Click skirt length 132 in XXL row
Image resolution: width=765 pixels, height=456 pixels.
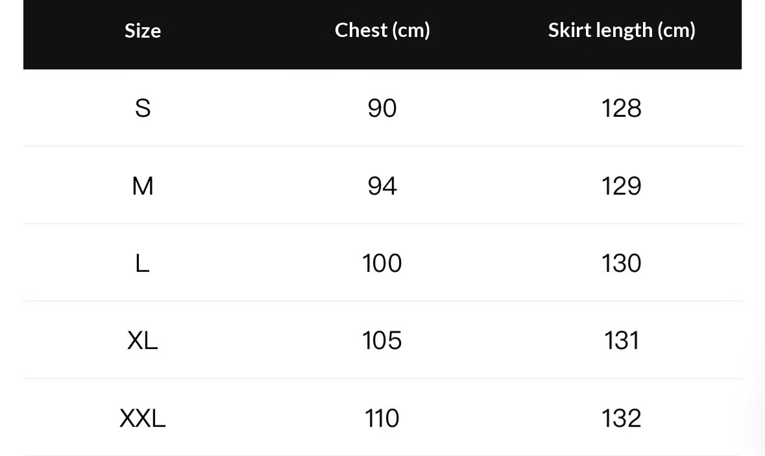(622, 418)
